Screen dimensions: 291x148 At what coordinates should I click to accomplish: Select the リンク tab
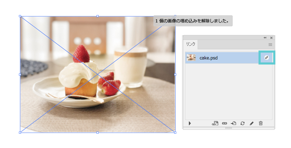[191, 44]
